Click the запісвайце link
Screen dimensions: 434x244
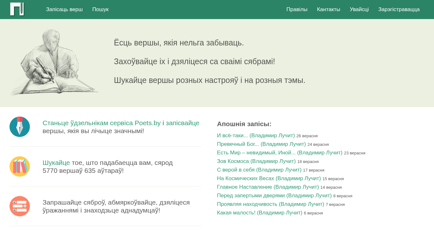(182, 123)
